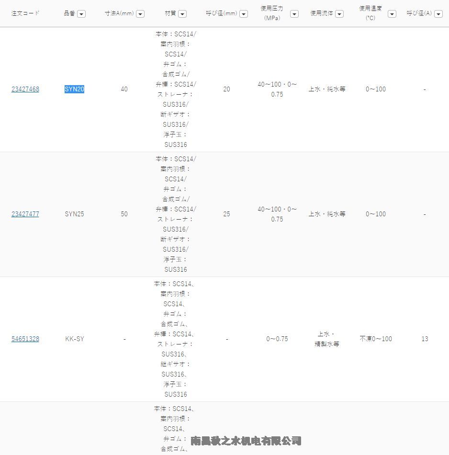The width and height of the screenshot is (449, 455).
Task: Open order code link 54651328
Action: pyautogui.click(x=25, y=339)
